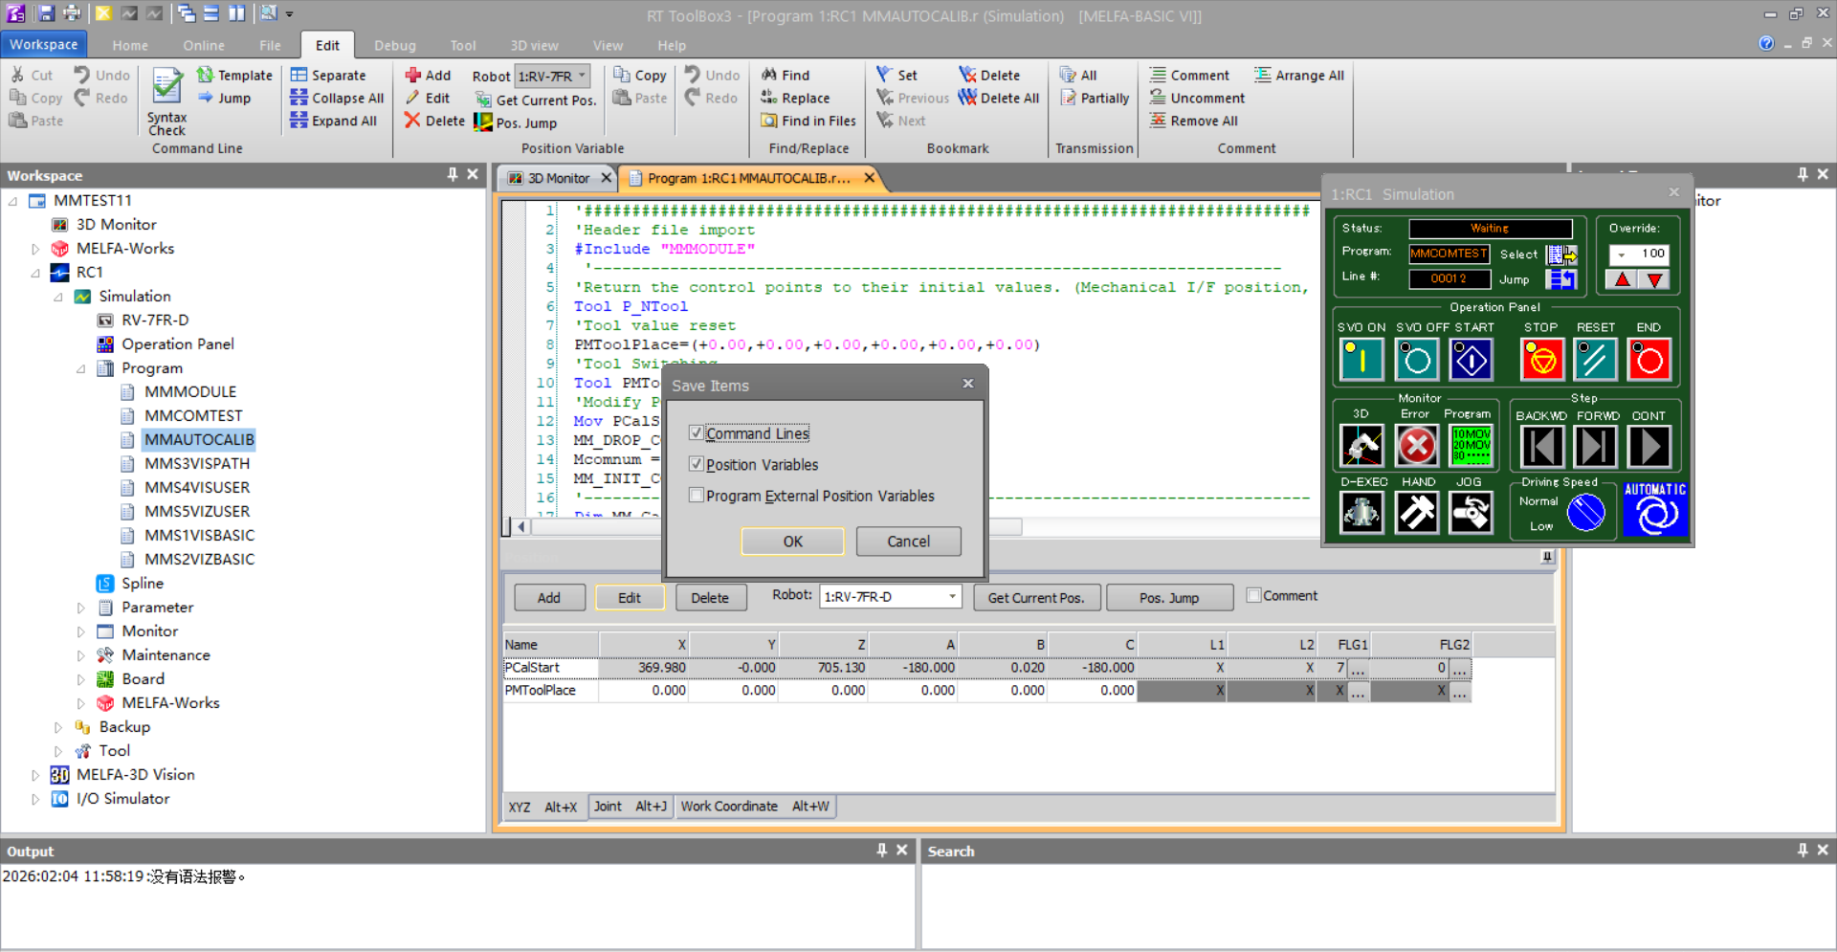Collapse the MMTEST11 workspace node
Screen dimensions: 1837x952
pos(13,201)
